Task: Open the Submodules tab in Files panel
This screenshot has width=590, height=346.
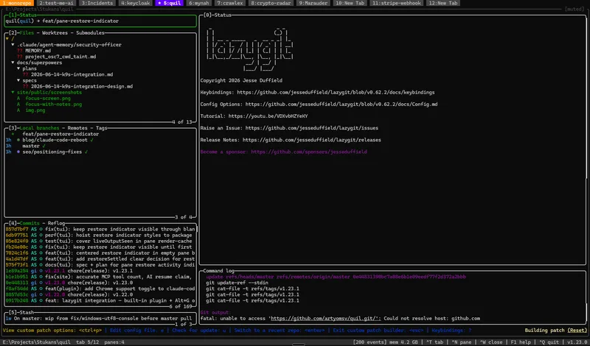Action: tap(90, 33)
